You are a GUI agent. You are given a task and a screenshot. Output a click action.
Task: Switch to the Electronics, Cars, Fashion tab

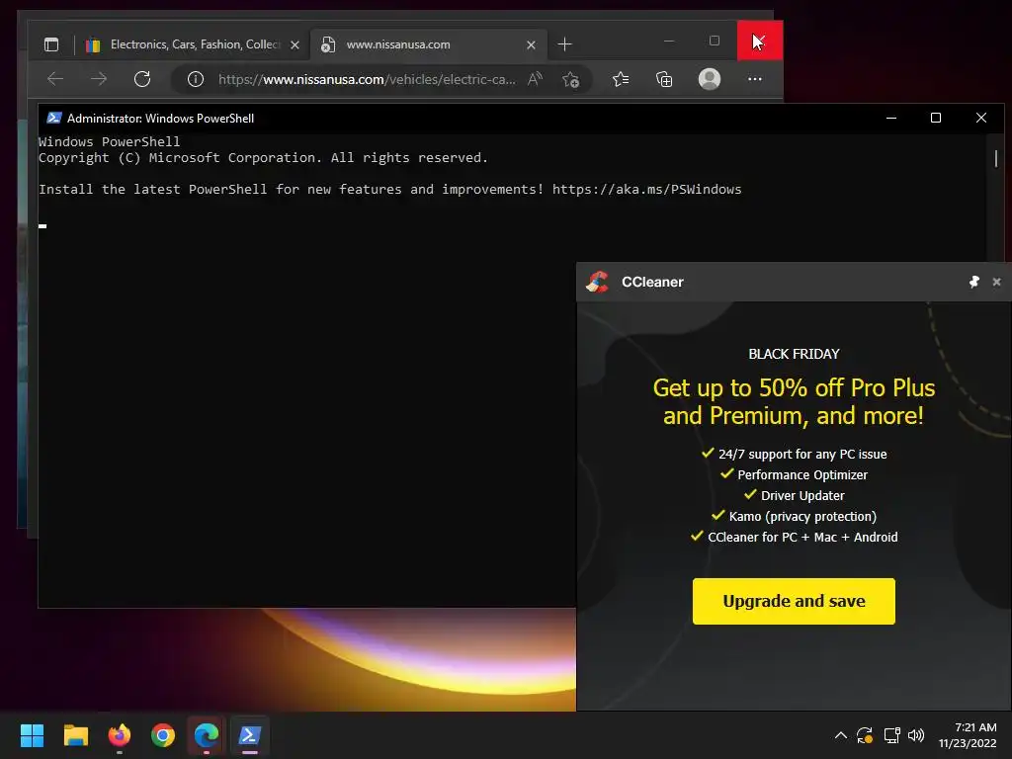tap(194, 44)
